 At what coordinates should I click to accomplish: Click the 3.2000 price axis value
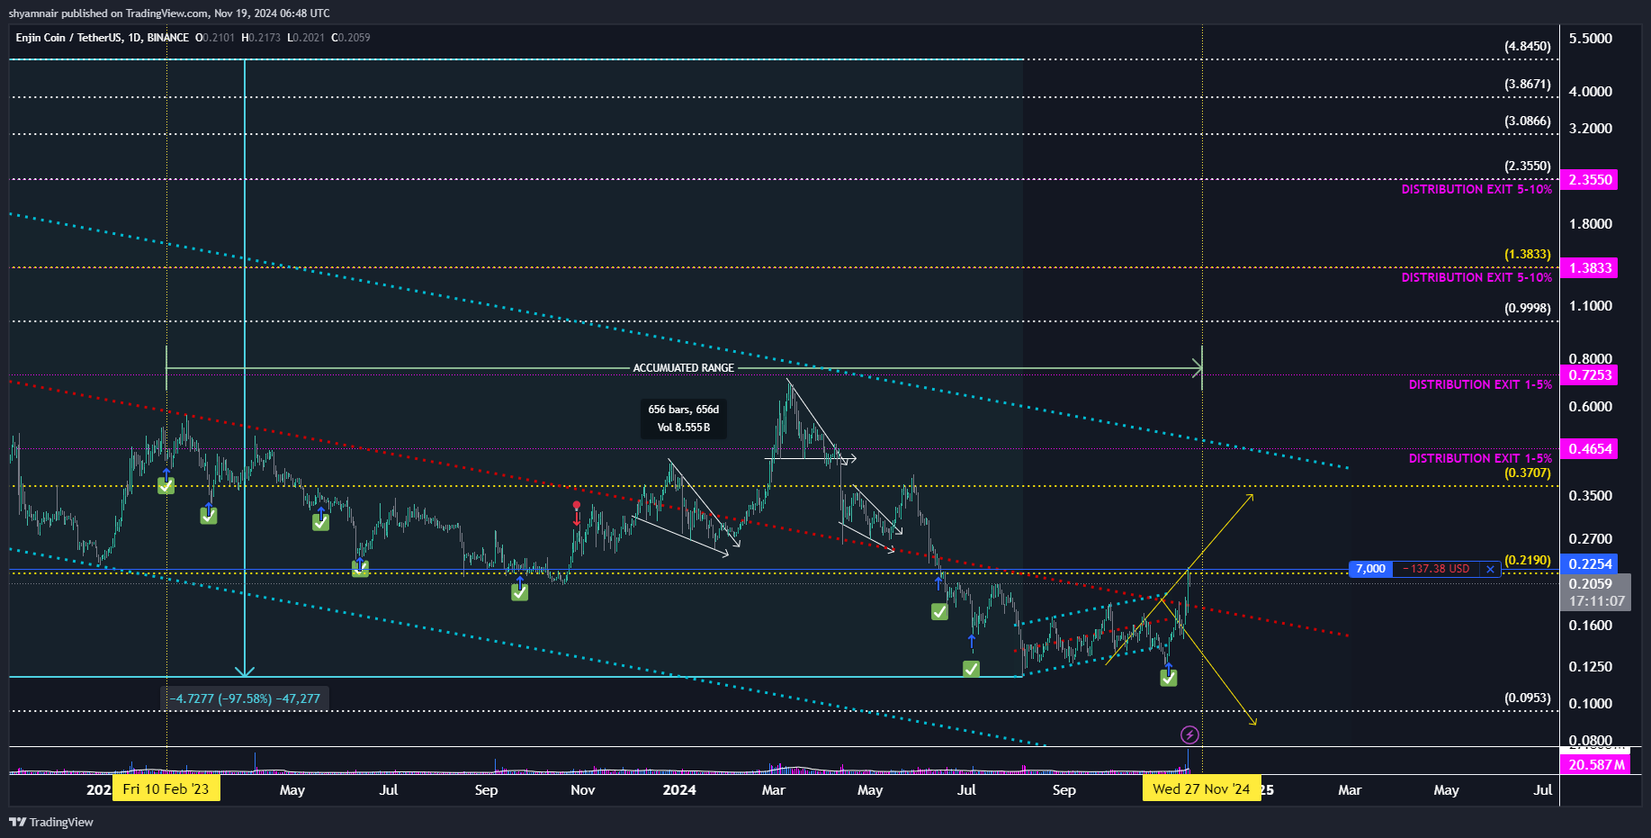pyautogui.click(x=1591, y=129)
